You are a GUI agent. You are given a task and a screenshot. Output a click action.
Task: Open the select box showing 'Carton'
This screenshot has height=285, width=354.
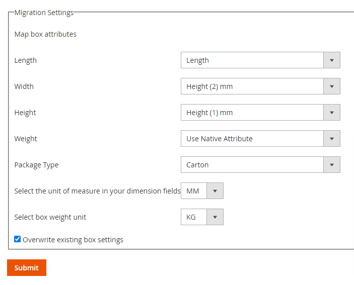click(x=252, y=165)
